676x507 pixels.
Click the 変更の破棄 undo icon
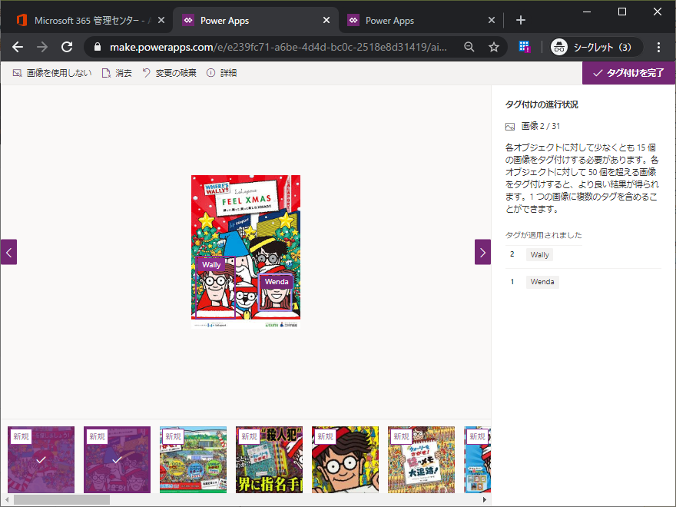point(146,73)
